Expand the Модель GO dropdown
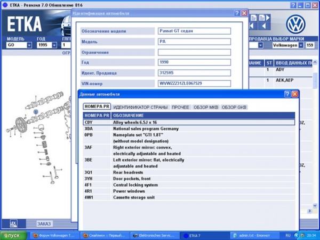Viewport: 320px width, 240px height. pos(29,45)
